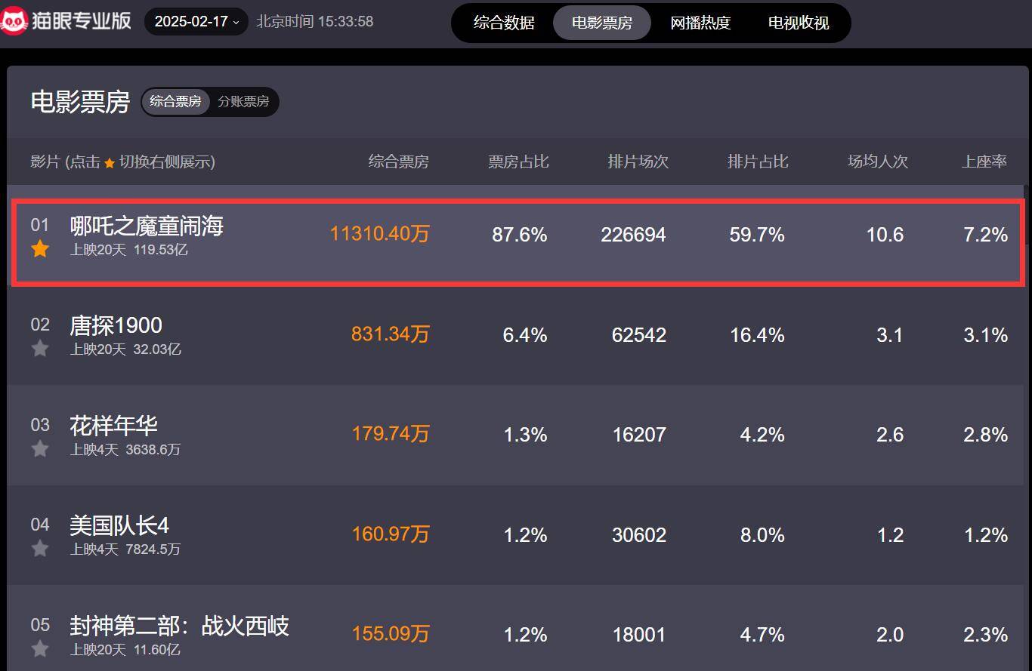The image size is (1032, 671).
Task: Open the movie 封神第二部：战火西岐
Action: coord(179,626)
